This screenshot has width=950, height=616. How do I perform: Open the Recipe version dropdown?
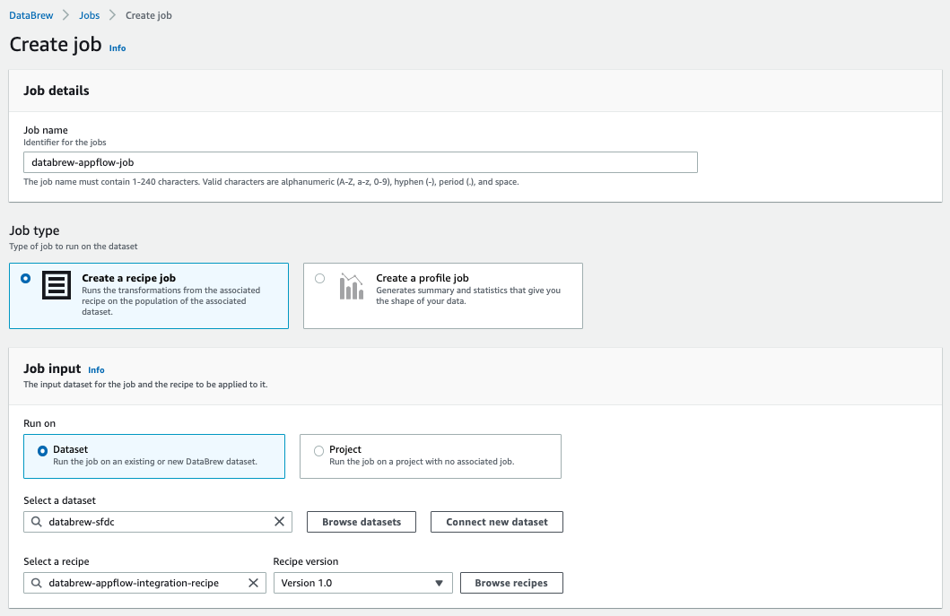tap(362, 583)
